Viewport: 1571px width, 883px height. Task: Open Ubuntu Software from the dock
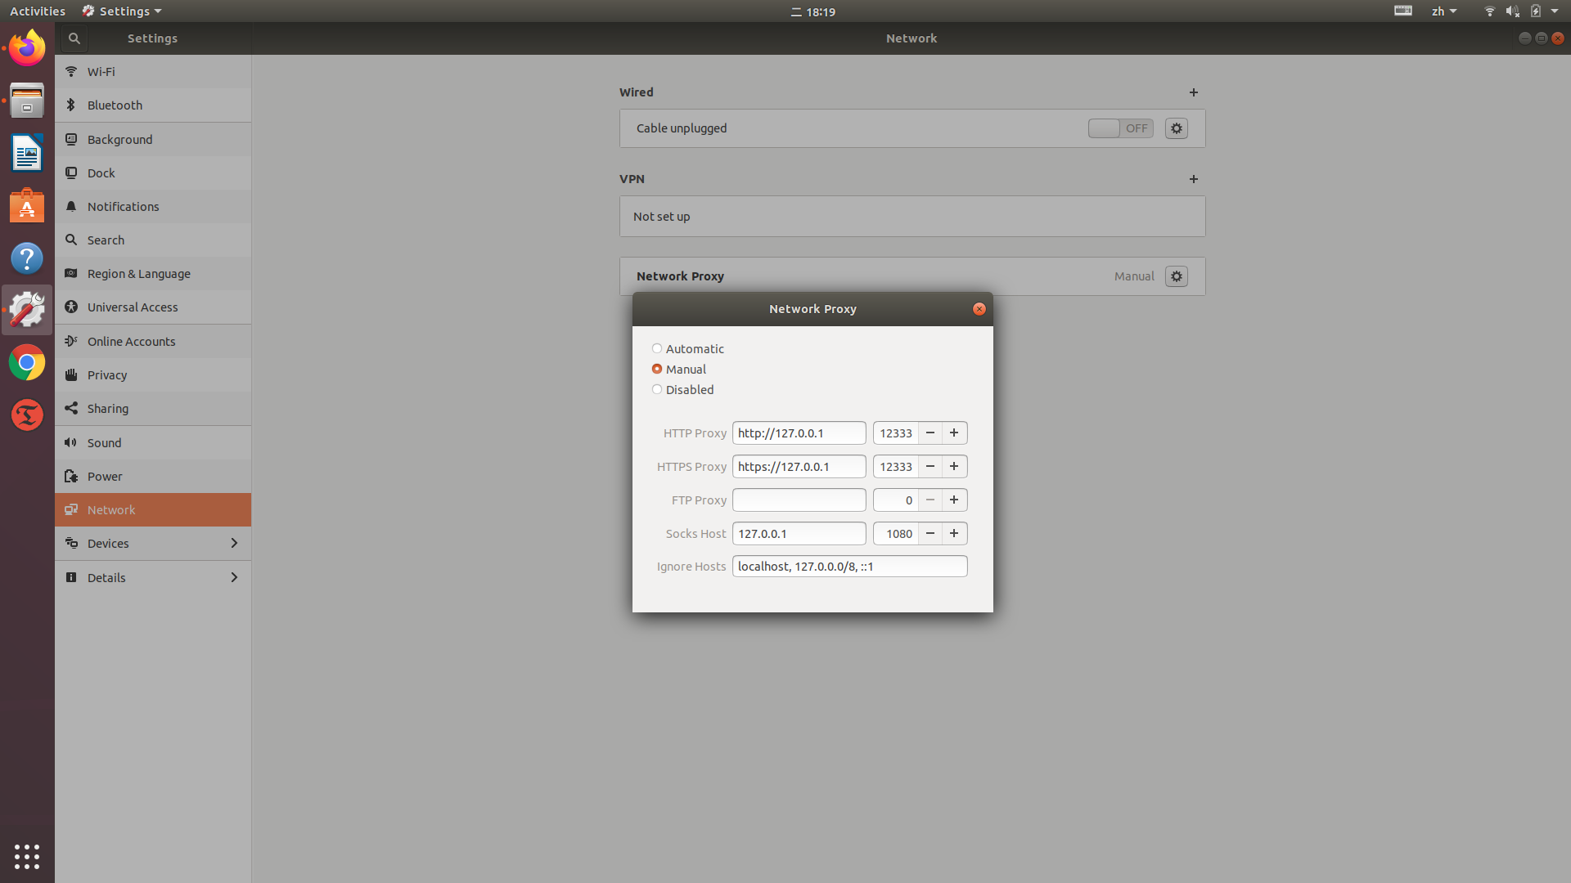click(x=27, y=206)
